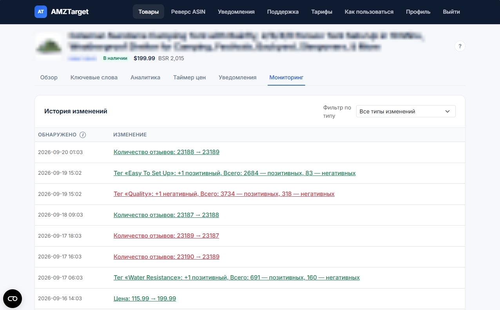The height and width of the screenshot is (310, 500).
Task: Click AMZTarget brand name
Action: pos(70,12)
